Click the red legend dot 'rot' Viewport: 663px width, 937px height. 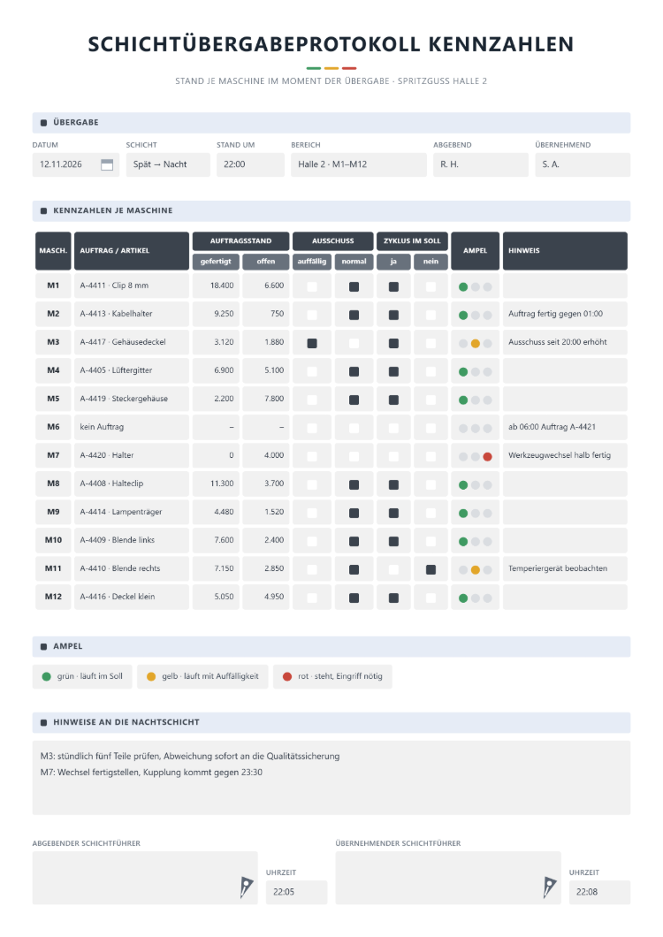tap(287, 676)
